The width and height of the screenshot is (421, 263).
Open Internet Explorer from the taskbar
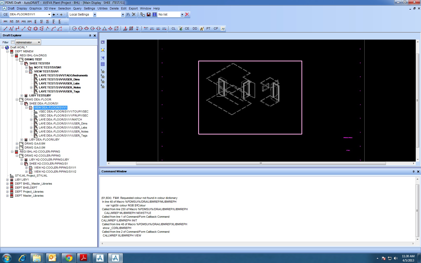[22, 258]
